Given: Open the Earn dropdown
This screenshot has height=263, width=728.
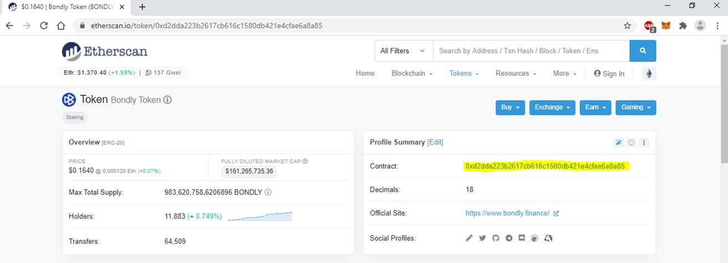Looking at the screenshot, I should click(x=595, y=107).
